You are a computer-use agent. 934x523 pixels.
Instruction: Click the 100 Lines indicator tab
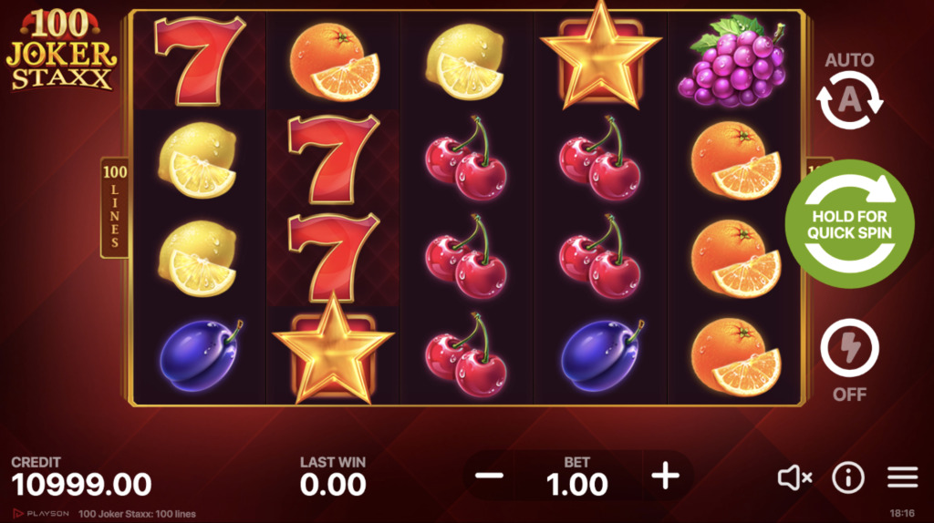click(114, 208)
